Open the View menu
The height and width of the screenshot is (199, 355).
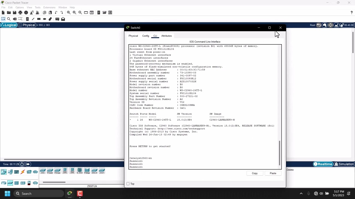tap(29, 7)
